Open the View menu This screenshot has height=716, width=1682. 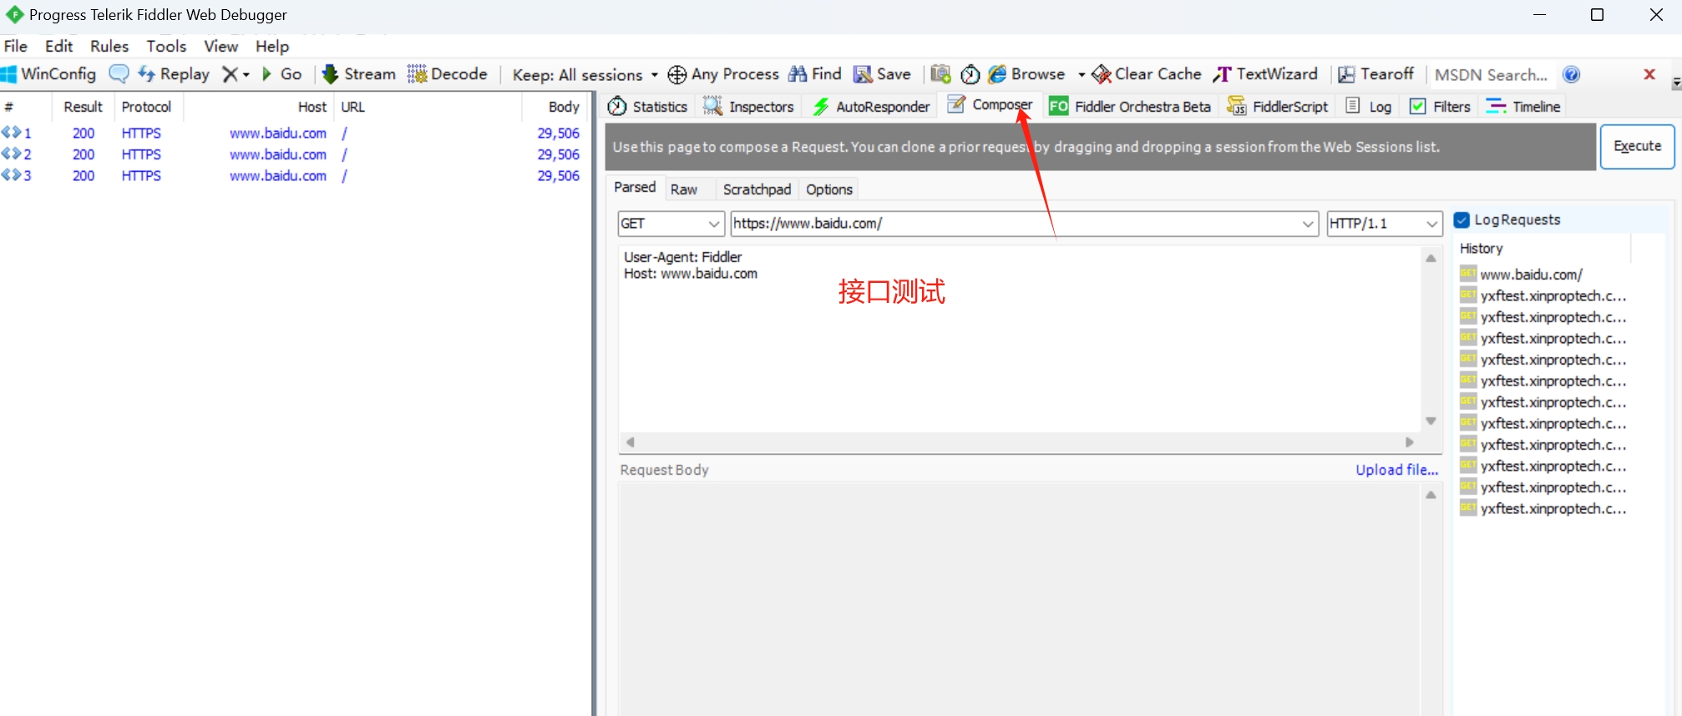(x=221, y=46)
